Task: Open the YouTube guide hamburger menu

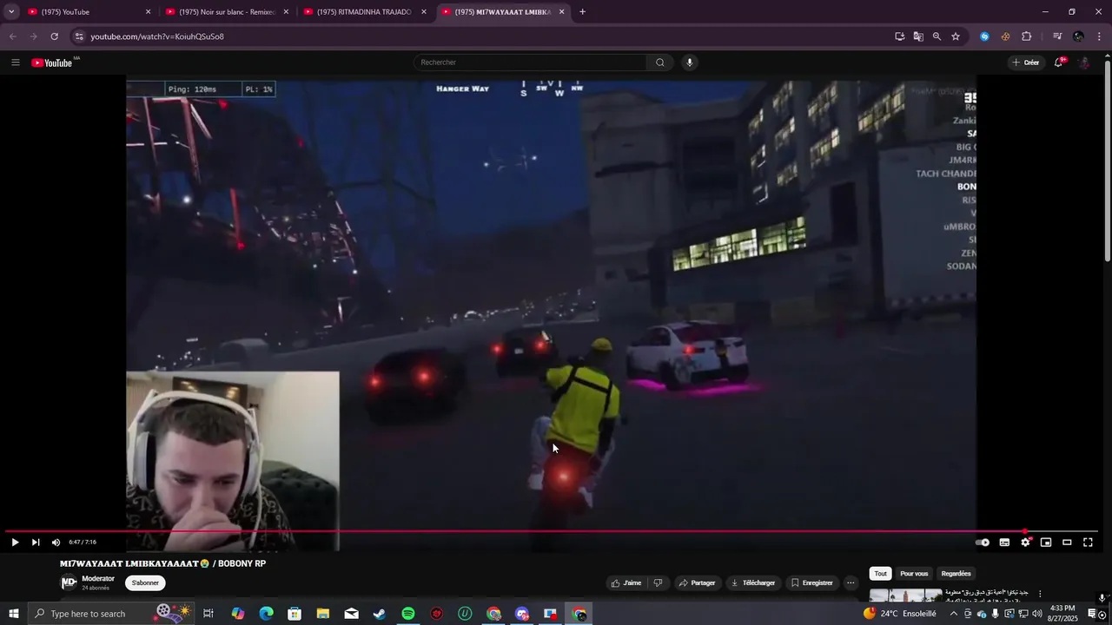Action: [15, 62]
